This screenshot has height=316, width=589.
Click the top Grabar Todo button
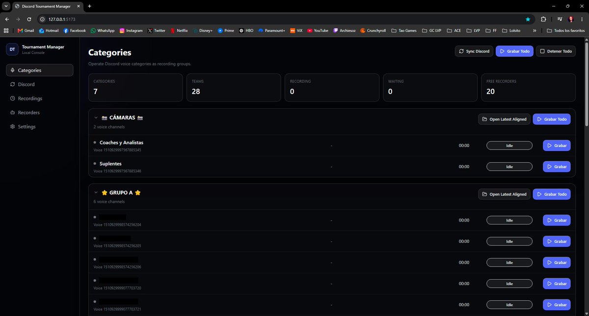tap(514, 51)
